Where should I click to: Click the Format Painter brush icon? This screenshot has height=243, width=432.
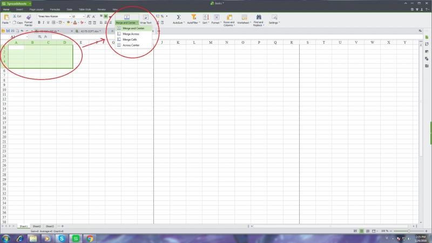[x=28, y=17]
